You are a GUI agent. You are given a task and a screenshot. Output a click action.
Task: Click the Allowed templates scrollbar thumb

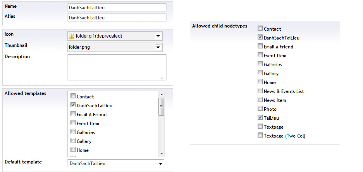[161, 107]
